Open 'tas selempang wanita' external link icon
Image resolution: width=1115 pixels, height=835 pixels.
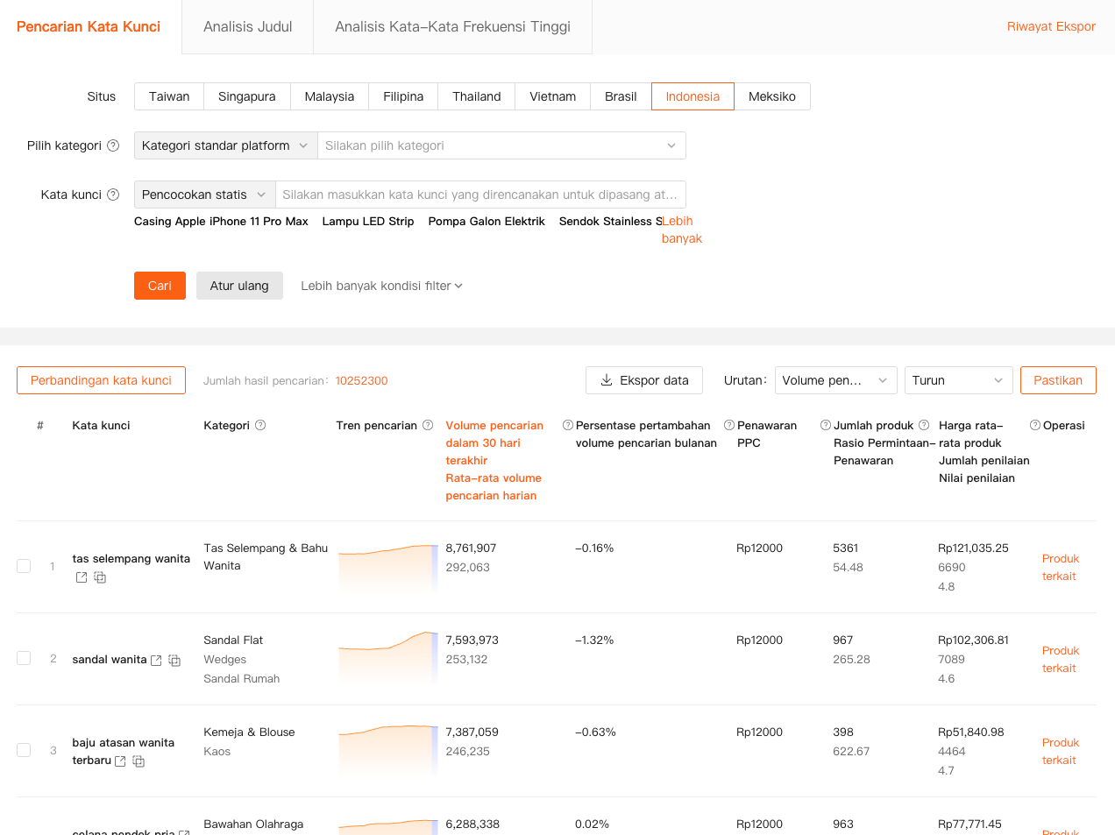pyautogui.click(x=82, y=577)
